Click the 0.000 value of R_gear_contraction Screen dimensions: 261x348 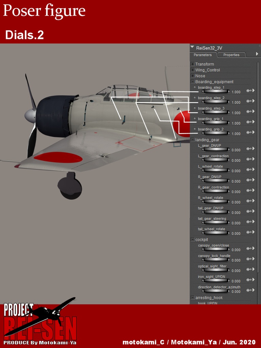tap(236, 192)
